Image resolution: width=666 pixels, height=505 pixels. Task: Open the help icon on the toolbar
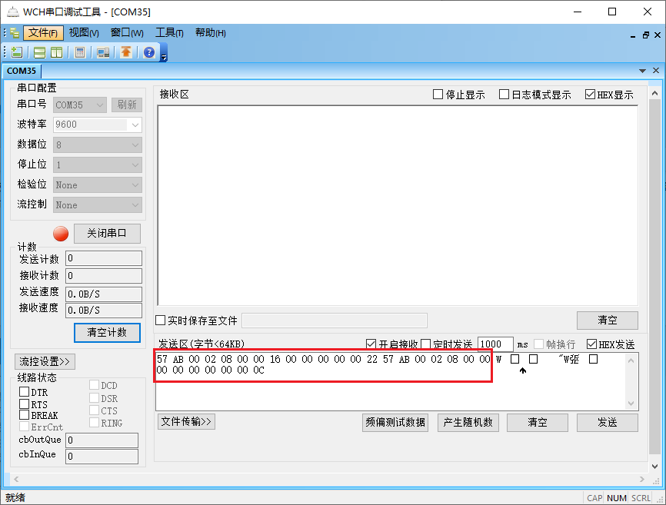tap(148, 51)
